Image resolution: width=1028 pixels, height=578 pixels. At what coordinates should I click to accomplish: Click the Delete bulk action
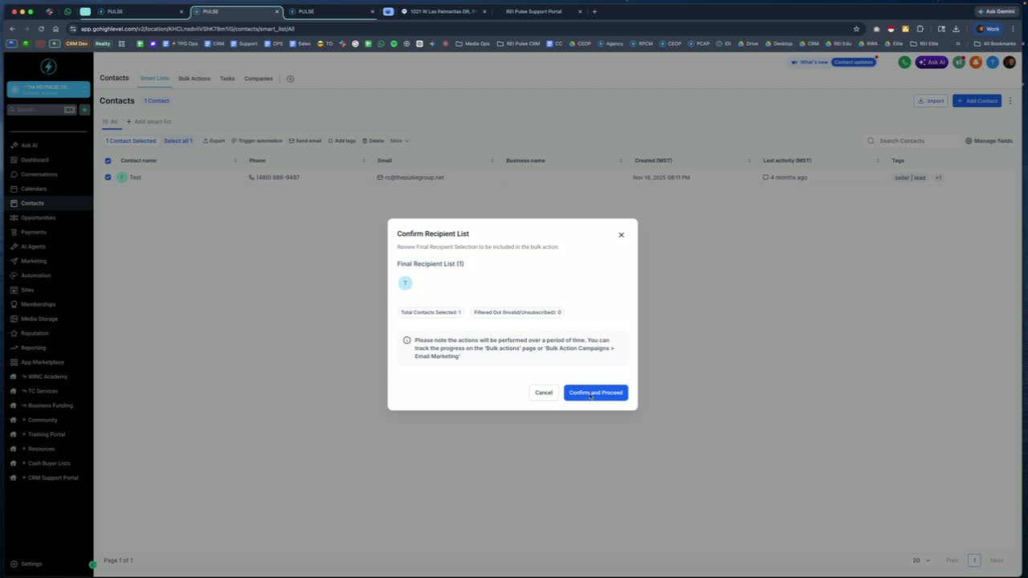tap(373, 140)
